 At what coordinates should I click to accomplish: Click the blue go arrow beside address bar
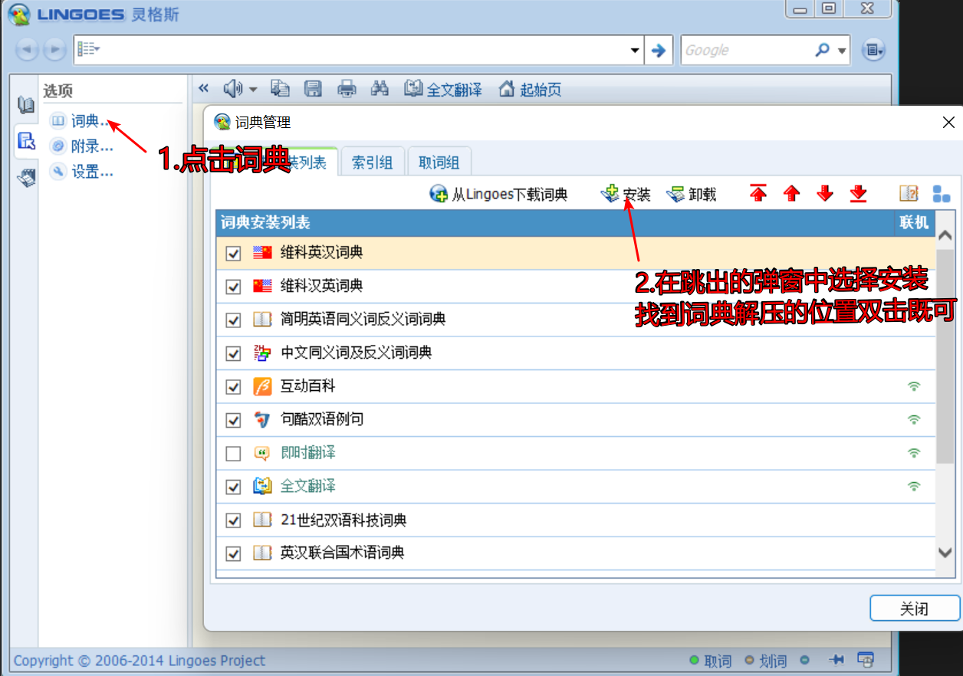[658, 51]
